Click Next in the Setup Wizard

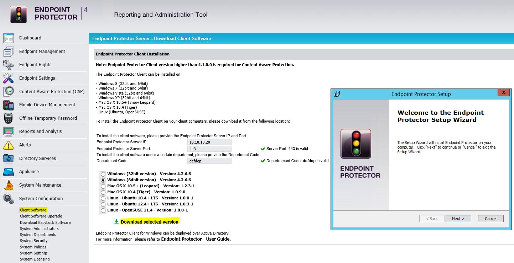click(x=458, y=219)
